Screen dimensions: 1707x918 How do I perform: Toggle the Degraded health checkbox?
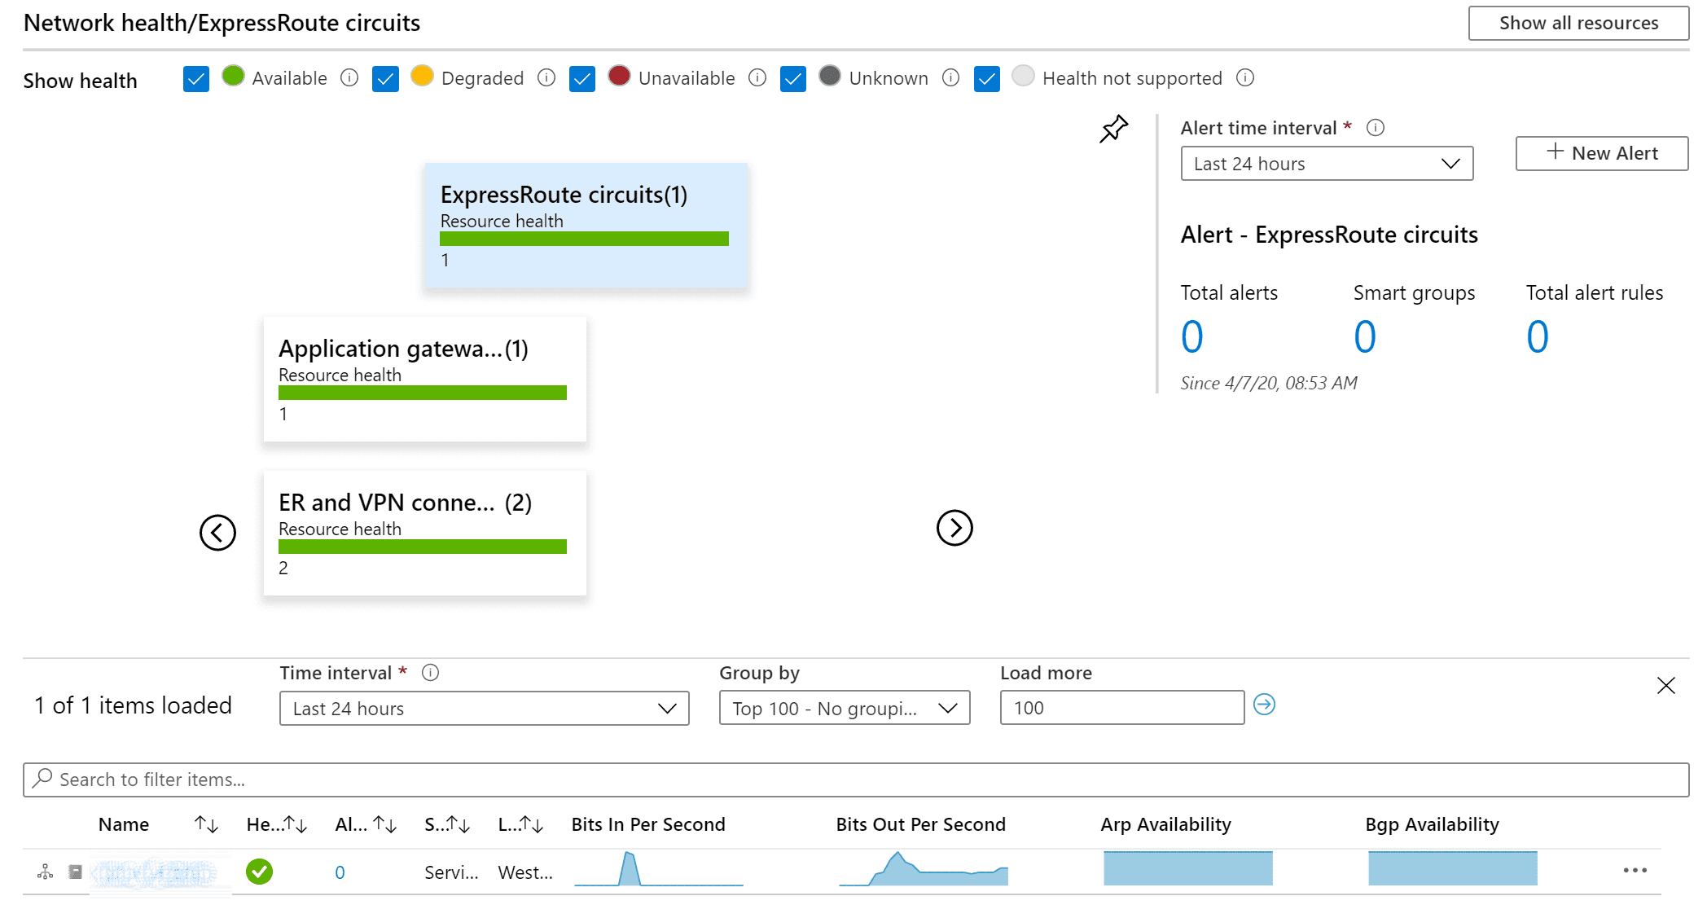385,79
